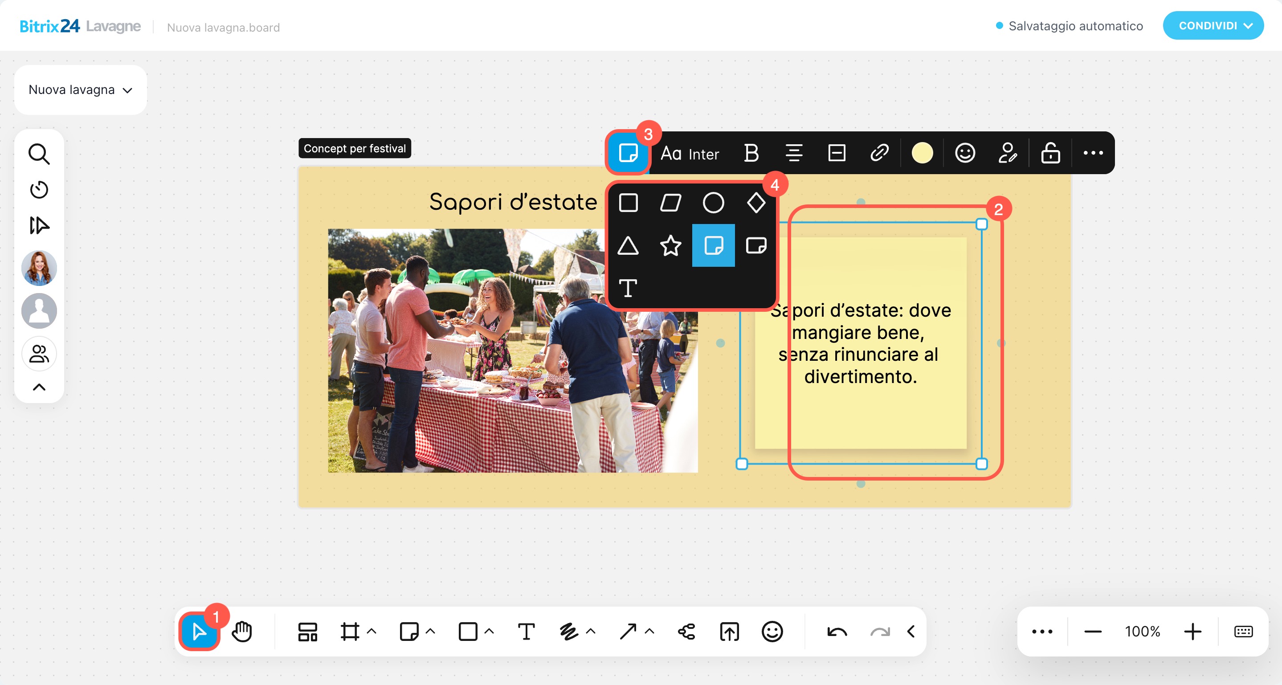
Task: Select the hand pan tool
Action: pyautogui.click(x=242, y=632)
